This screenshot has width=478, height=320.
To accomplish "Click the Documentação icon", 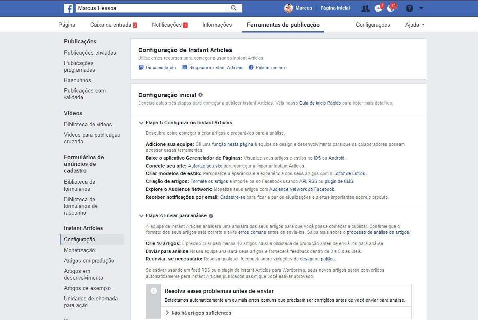I will (141, 67).
